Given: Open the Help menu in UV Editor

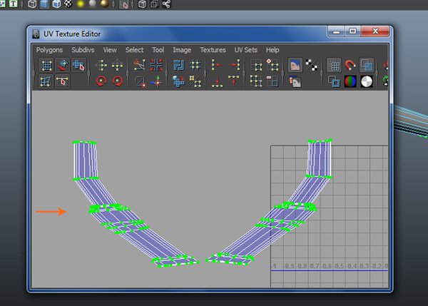Looking at the screenshot, I should (272, 50).
